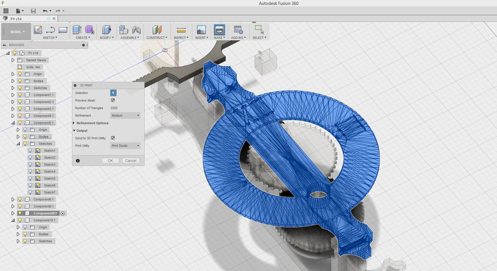This screenshot has height=271, width=497.
Task: Expand Component2:1 tree node
Action: tap(13, 102)
